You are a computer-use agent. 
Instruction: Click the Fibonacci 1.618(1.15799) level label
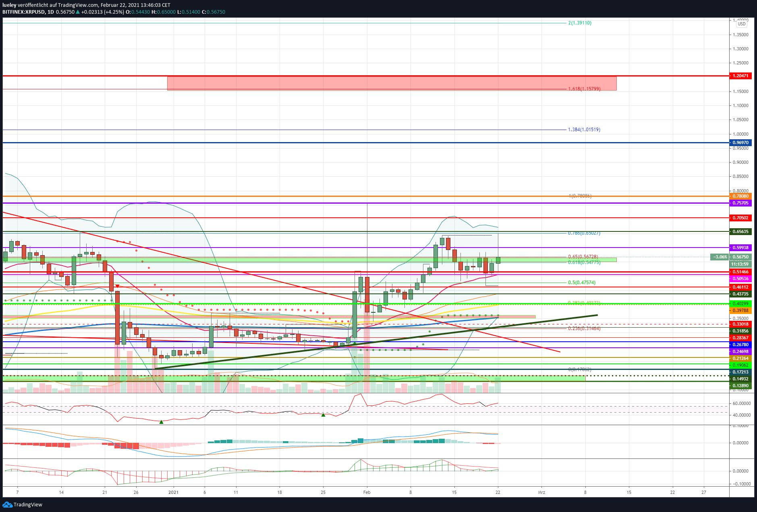(x=584, y=89)
